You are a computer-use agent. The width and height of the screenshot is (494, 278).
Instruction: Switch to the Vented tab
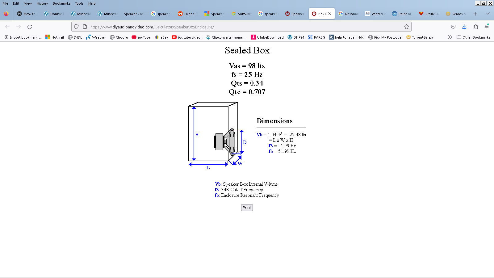(375, 14)
